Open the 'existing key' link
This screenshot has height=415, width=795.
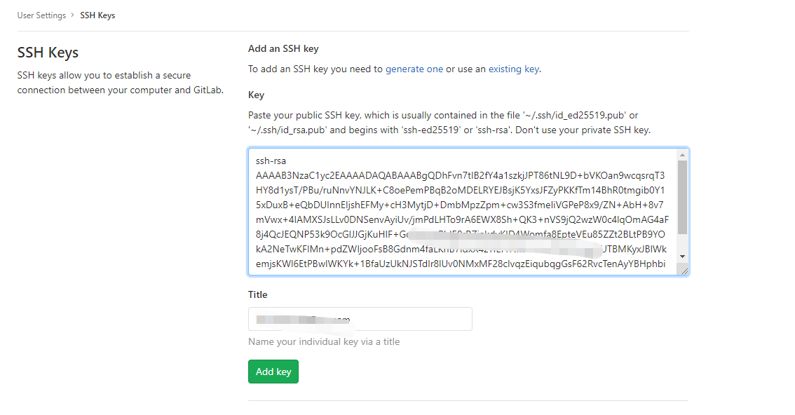point(513,69)
